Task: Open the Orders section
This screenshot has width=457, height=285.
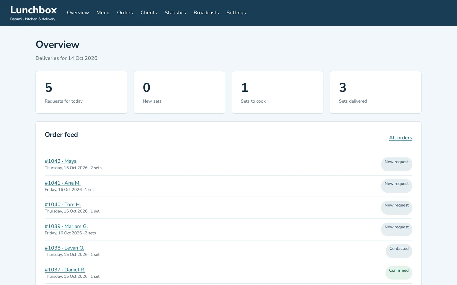Action: (x=125, y=13)
